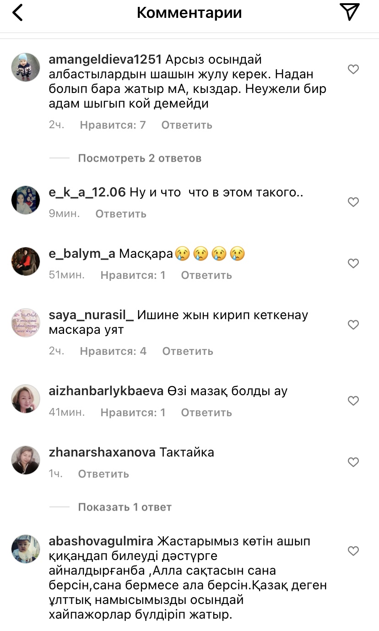Open the share paper plane icon

coord(349,12)
